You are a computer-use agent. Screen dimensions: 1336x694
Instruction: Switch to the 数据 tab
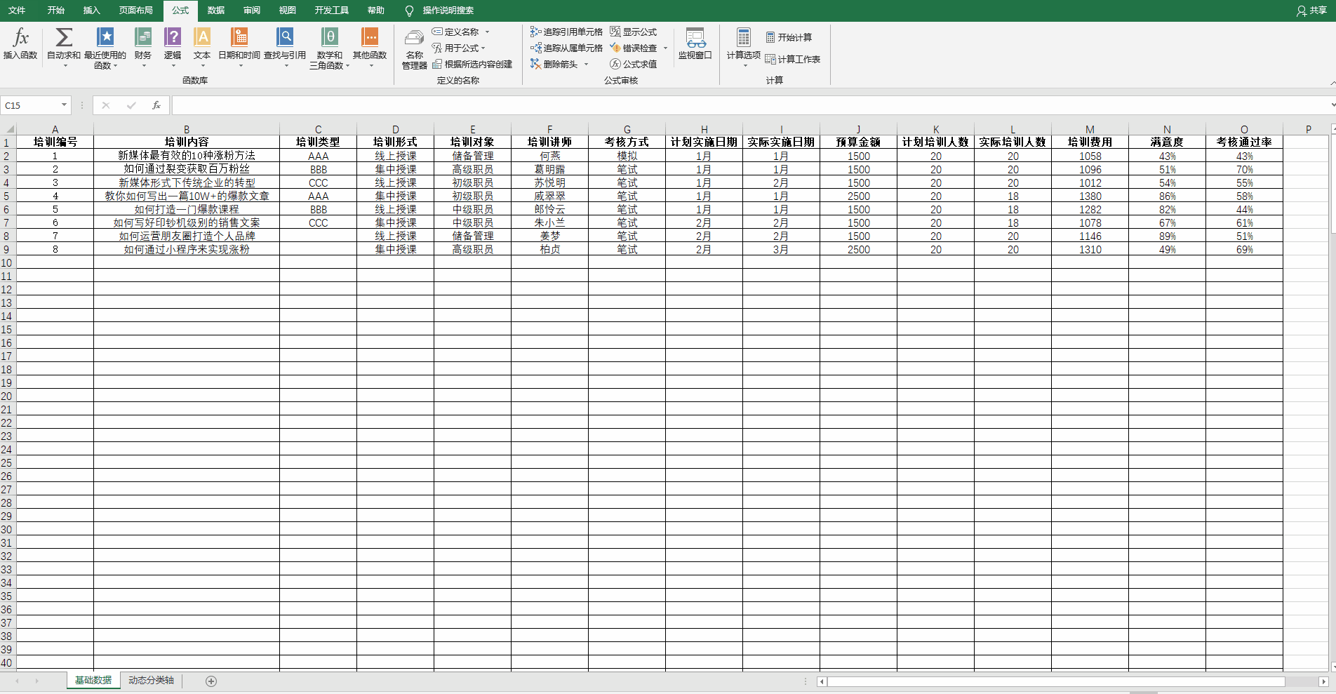tap(216, 11)
